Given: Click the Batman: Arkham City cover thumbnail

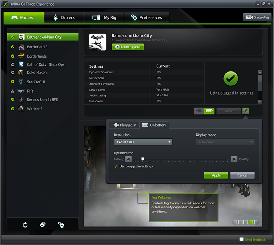Looking at the screenshot, I should [x=97, y=41].
